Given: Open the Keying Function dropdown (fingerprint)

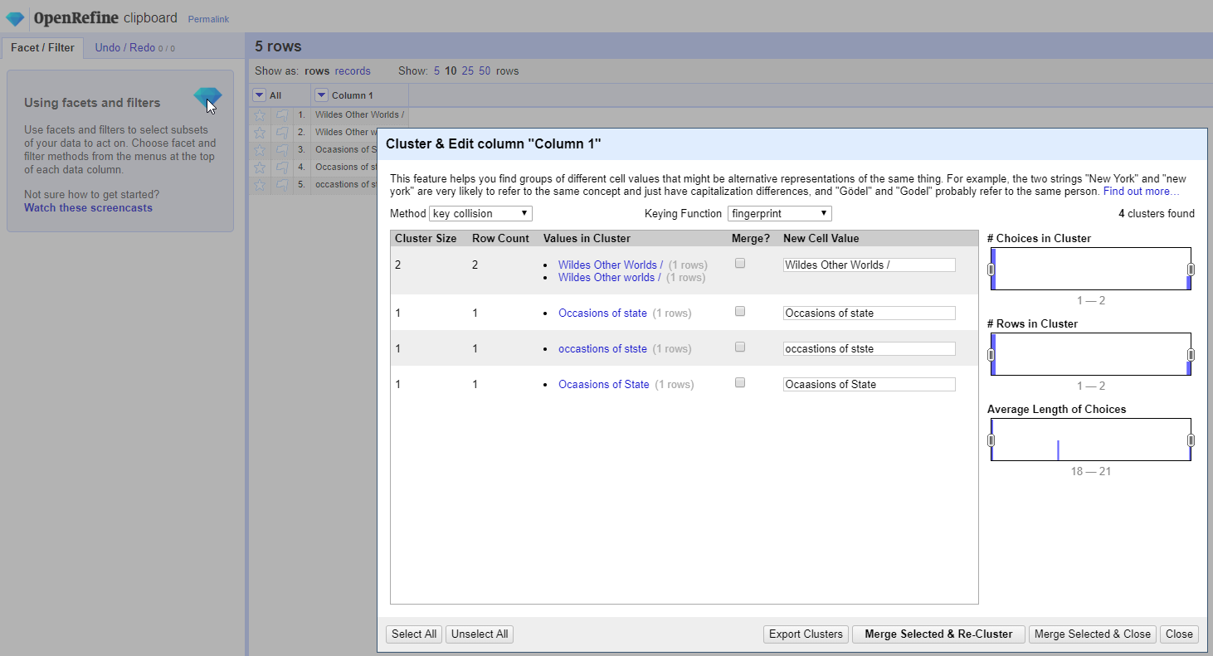Looking at the screenshot, I should click(x=779, y=213).
